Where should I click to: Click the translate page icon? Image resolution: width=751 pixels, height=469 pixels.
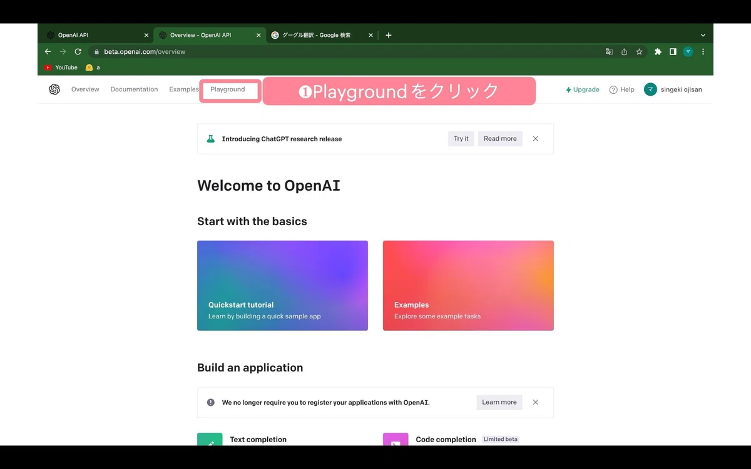609,52
